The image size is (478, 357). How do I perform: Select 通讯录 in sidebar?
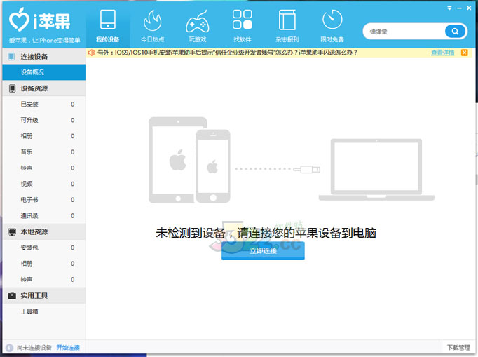(44, 216)
